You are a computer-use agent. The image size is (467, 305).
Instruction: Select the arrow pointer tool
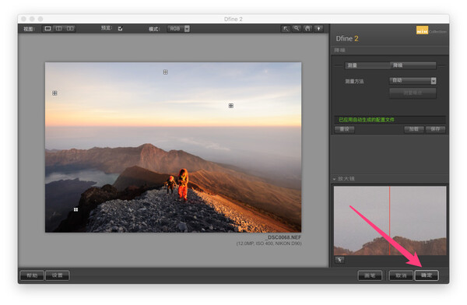coord(286,29)
